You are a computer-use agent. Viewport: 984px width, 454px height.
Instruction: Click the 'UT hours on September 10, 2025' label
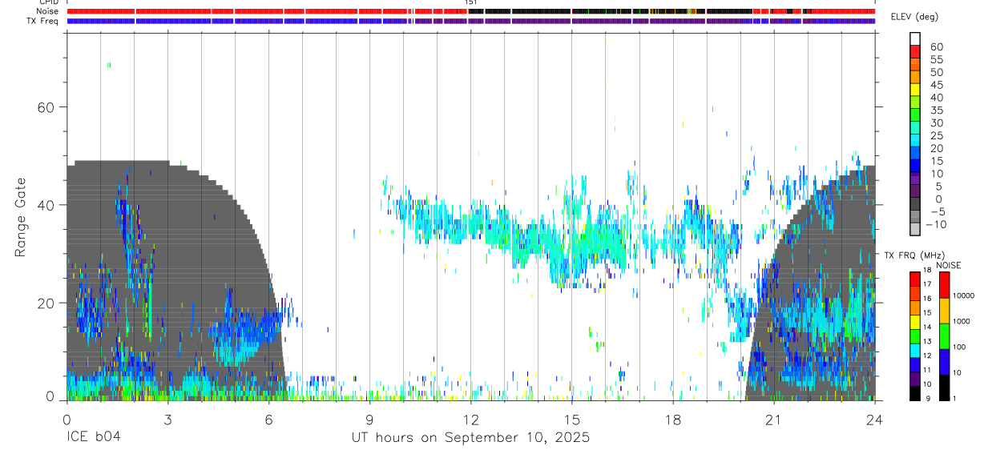click(x=470, y=438)
